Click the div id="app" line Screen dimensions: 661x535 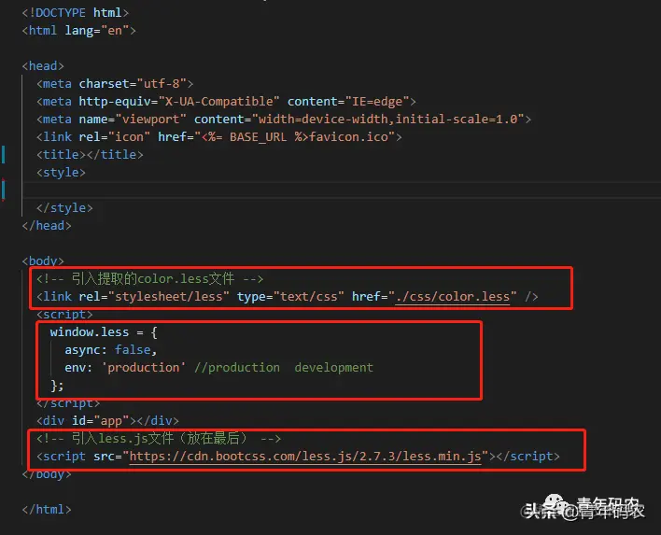[107, 421]
